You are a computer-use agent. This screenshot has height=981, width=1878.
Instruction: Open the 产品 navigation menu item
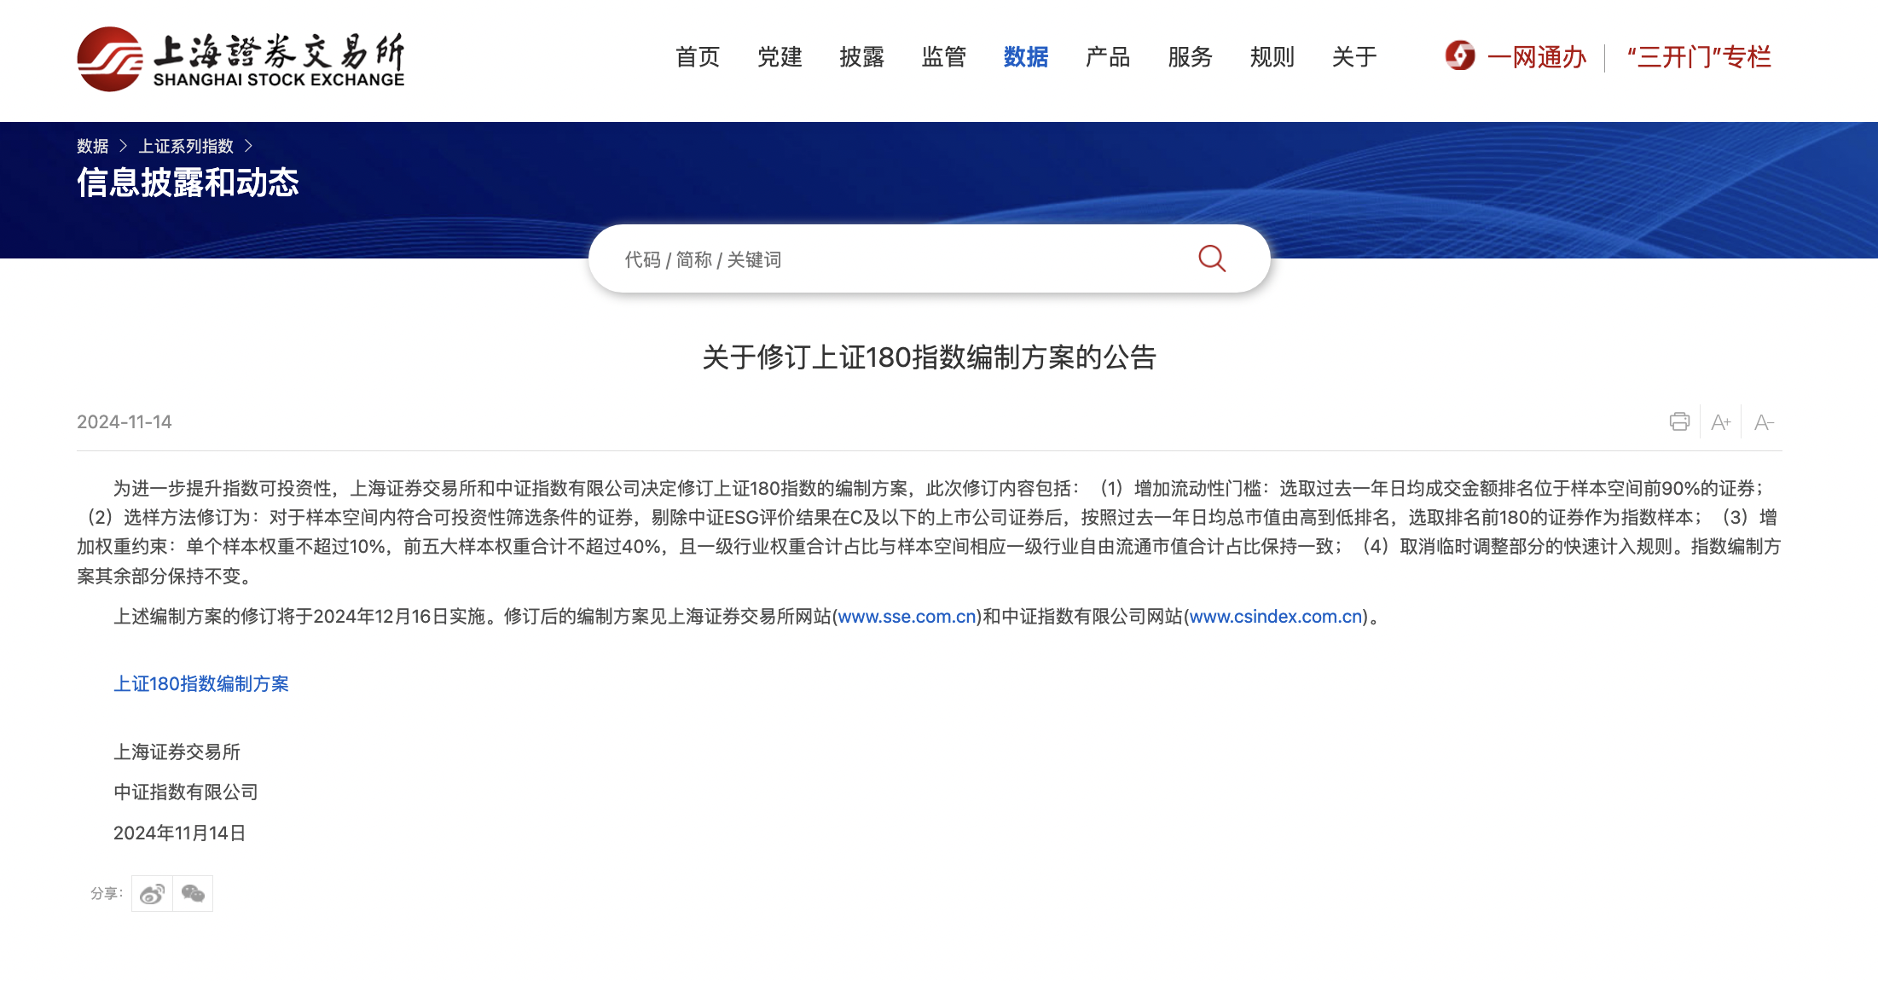tap(1107, 57)
